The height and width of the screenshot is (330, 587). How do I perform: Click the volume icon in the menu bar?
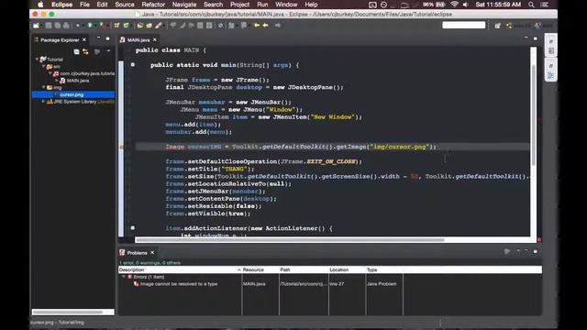[x=466, y=5]
